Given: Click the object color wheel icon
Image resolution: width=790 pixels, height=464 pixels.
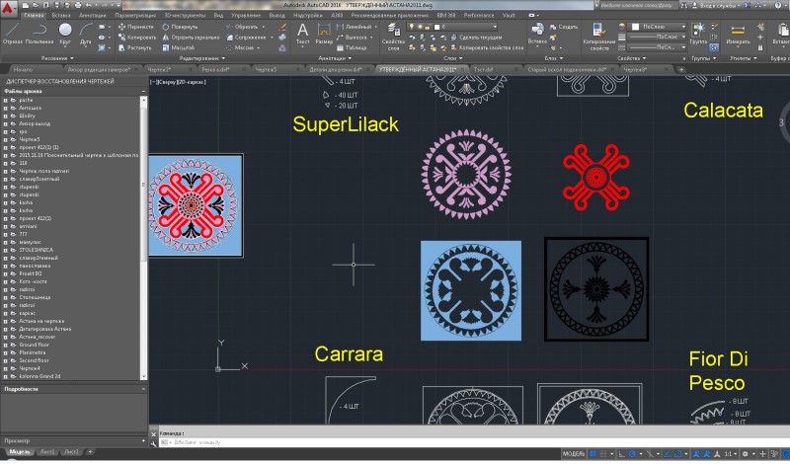Looking at the screenshot, I should pos(622,27).
